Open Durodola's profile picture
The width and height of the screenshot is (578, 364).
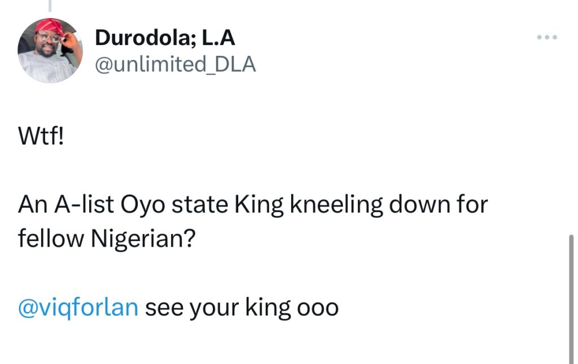(x=50, y=50)
